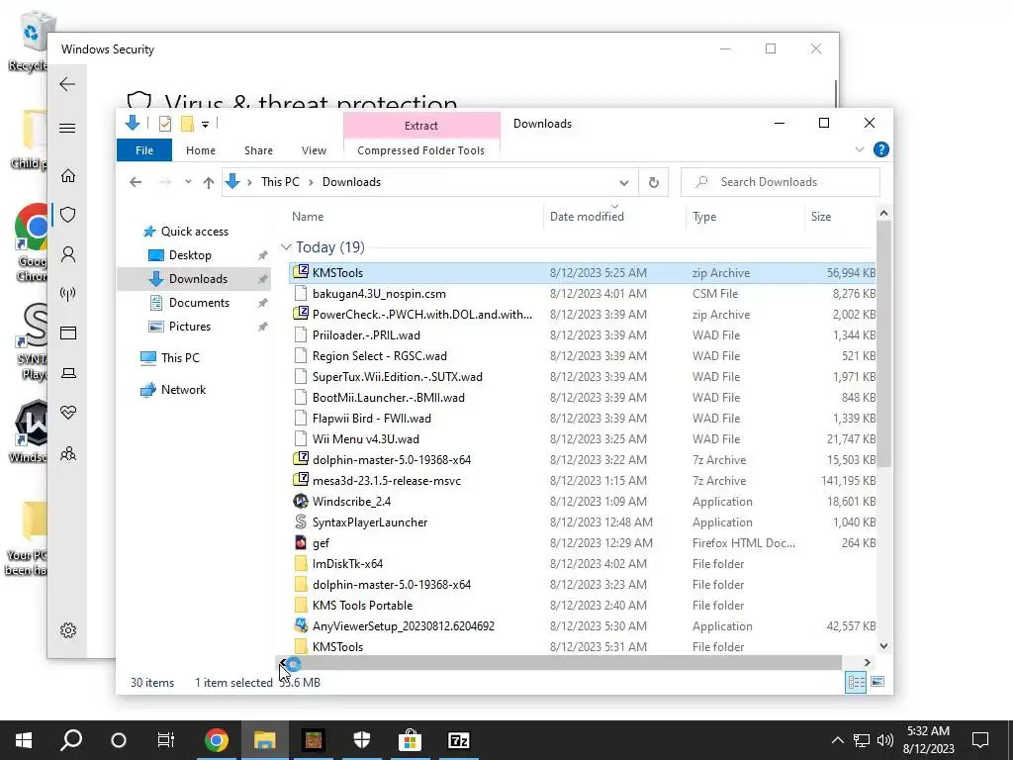
Task: Open Compressed Folder Tools tab
Action: point(420,150)
